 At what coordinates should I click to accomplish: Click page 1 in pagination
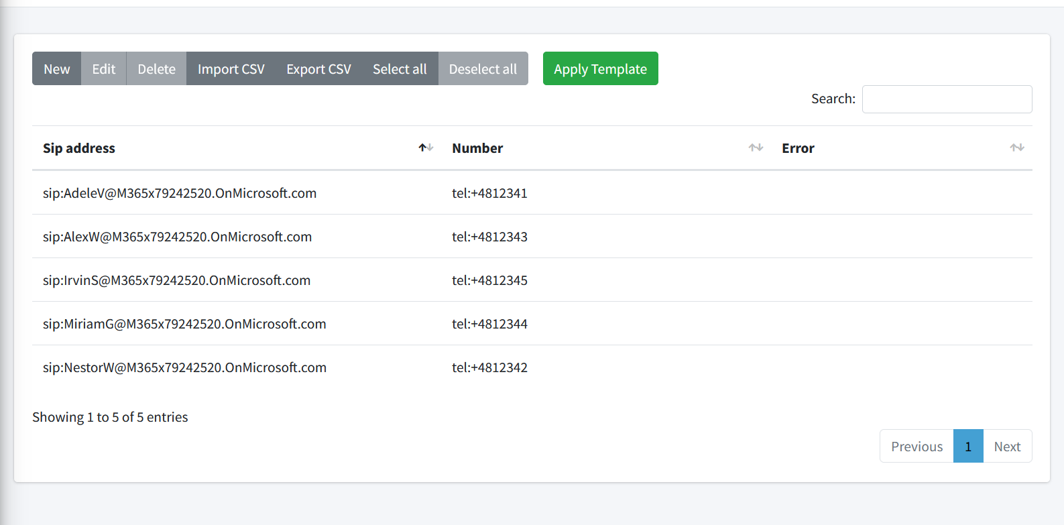(967, 447)
